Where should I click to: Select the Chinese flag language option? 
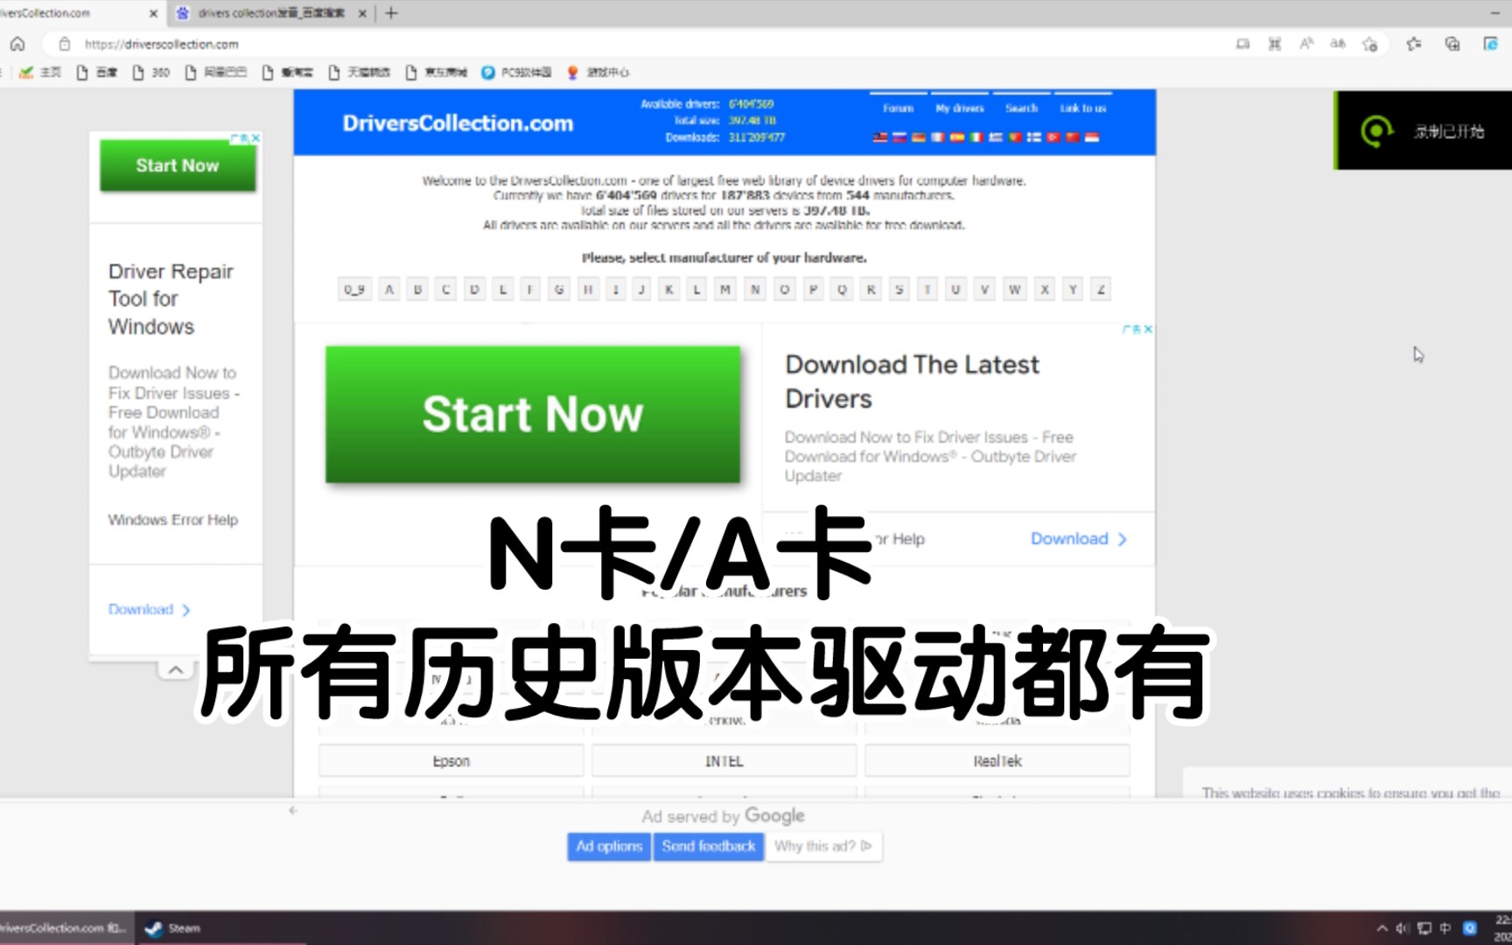coord(1074,137)
